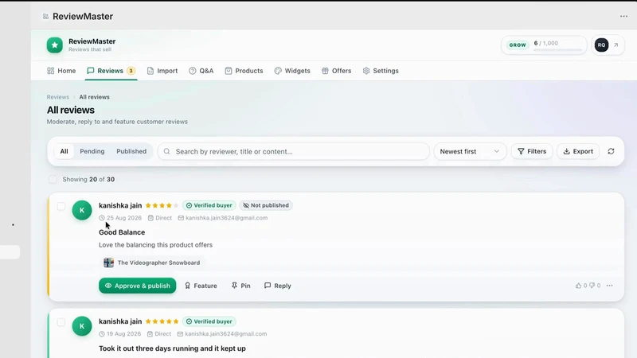Click the GROW plan badge

click(517, 45)
